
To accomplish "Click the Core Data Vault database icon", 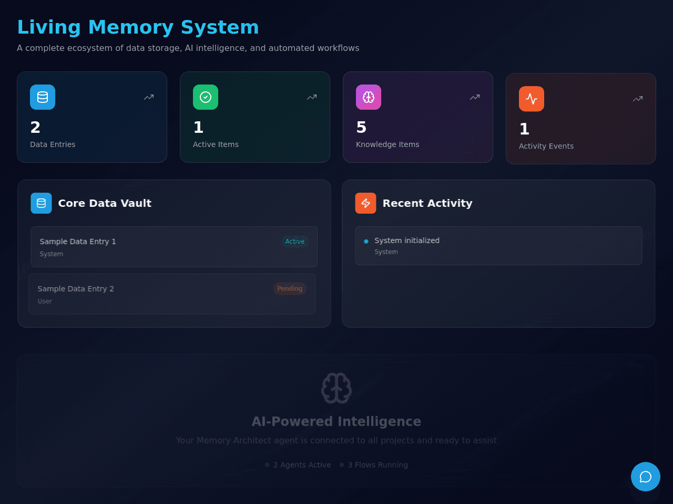I will (42, 203).
